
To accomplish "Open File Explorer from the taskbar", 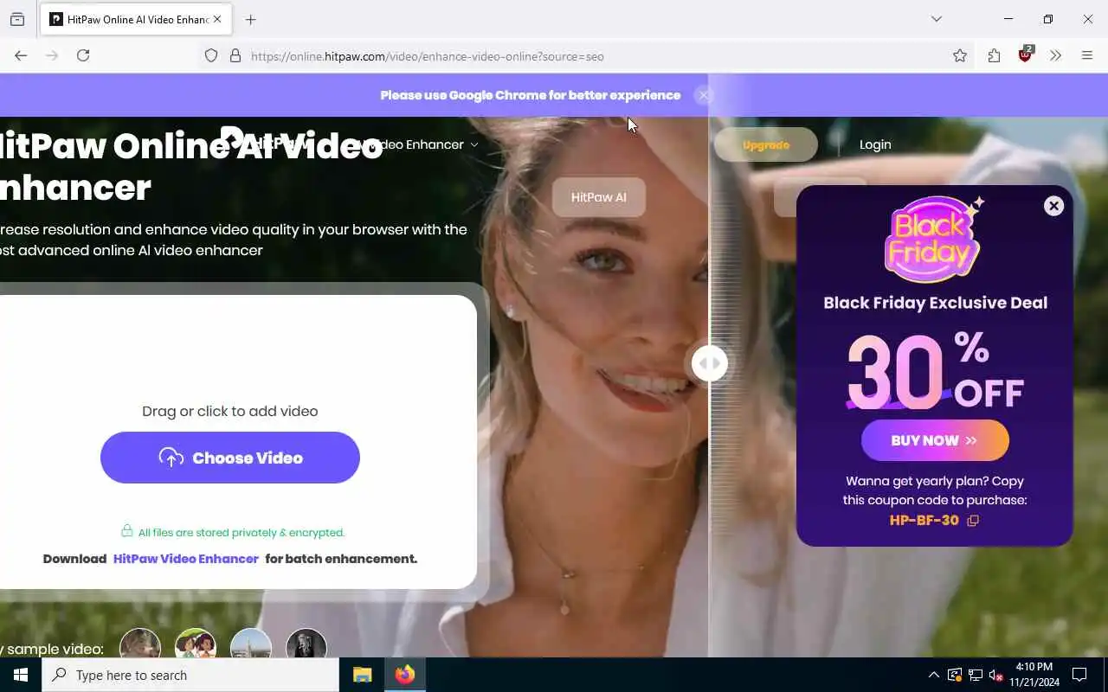I will point(362,675).
